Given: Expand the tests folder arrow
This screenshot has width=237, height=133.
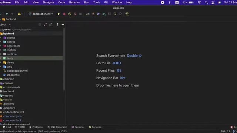Looking at the screenshot, I should tap(1, 58).
